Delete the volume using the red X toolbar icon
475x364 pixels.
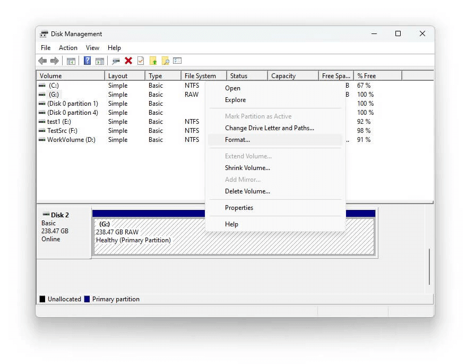[128, 61]
